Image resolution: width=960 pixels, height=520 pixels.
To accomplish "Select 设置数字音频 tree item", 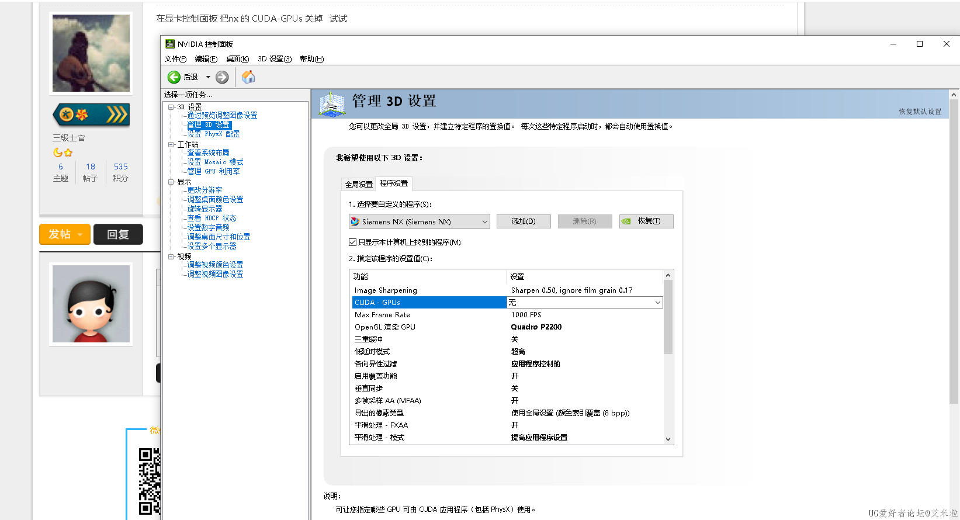I will 208,228.
